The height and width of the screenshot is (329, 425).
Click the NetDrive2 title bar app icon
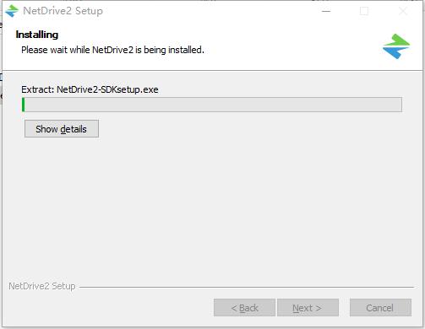click(x=12, y=11)
